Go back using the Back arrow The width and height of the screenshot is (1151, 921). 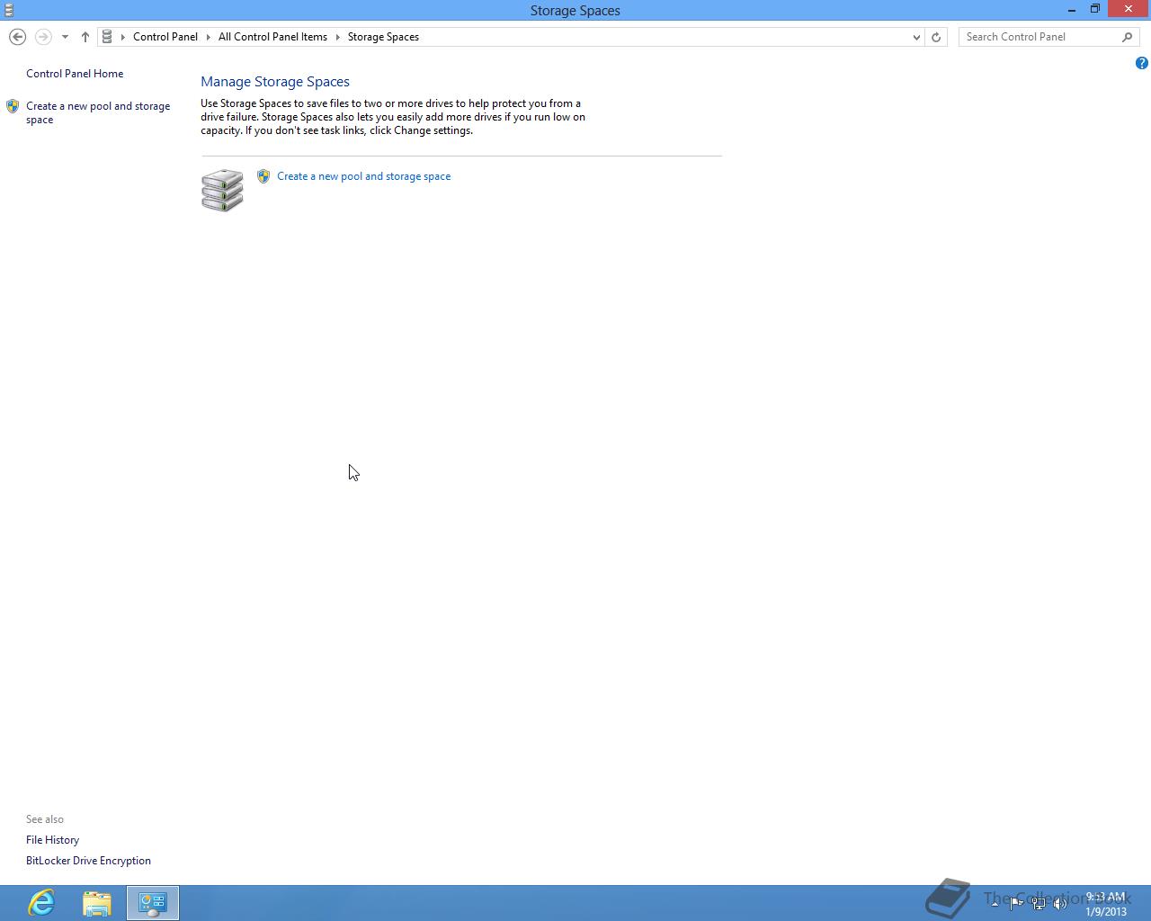click(17, 37)
